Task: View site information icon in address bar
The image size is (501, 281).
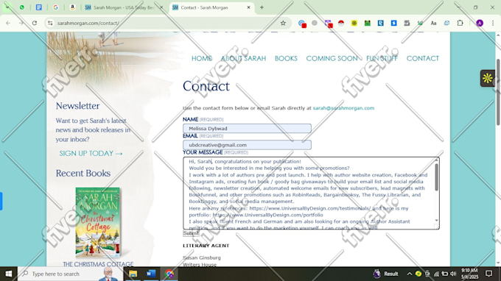Action: [x=50, y=23]
